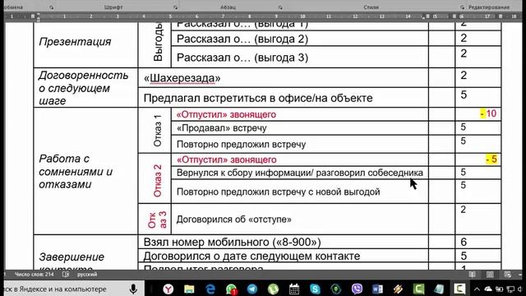Screen dimensions: 526x296
Task: Open Viber from the taskbar
Action: [x=357, y=289]
